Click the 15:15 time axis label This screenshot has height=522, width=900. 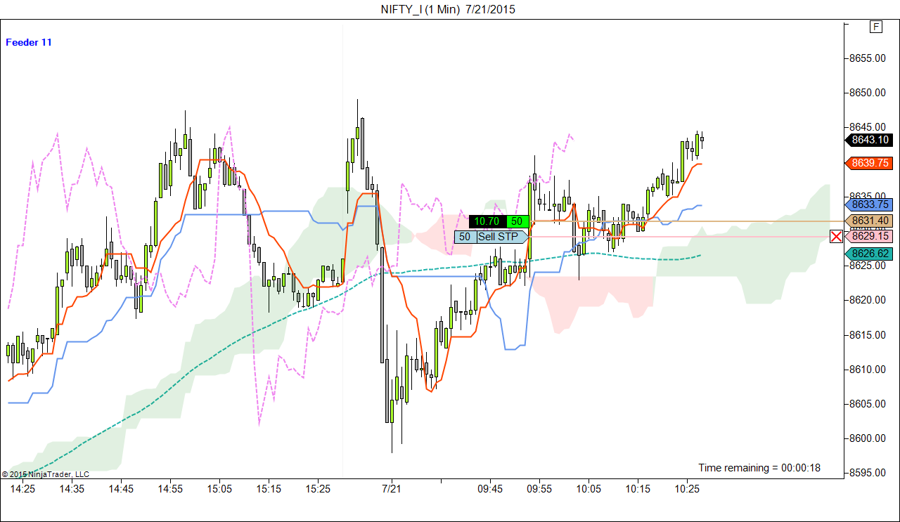(x=269, y=488)
